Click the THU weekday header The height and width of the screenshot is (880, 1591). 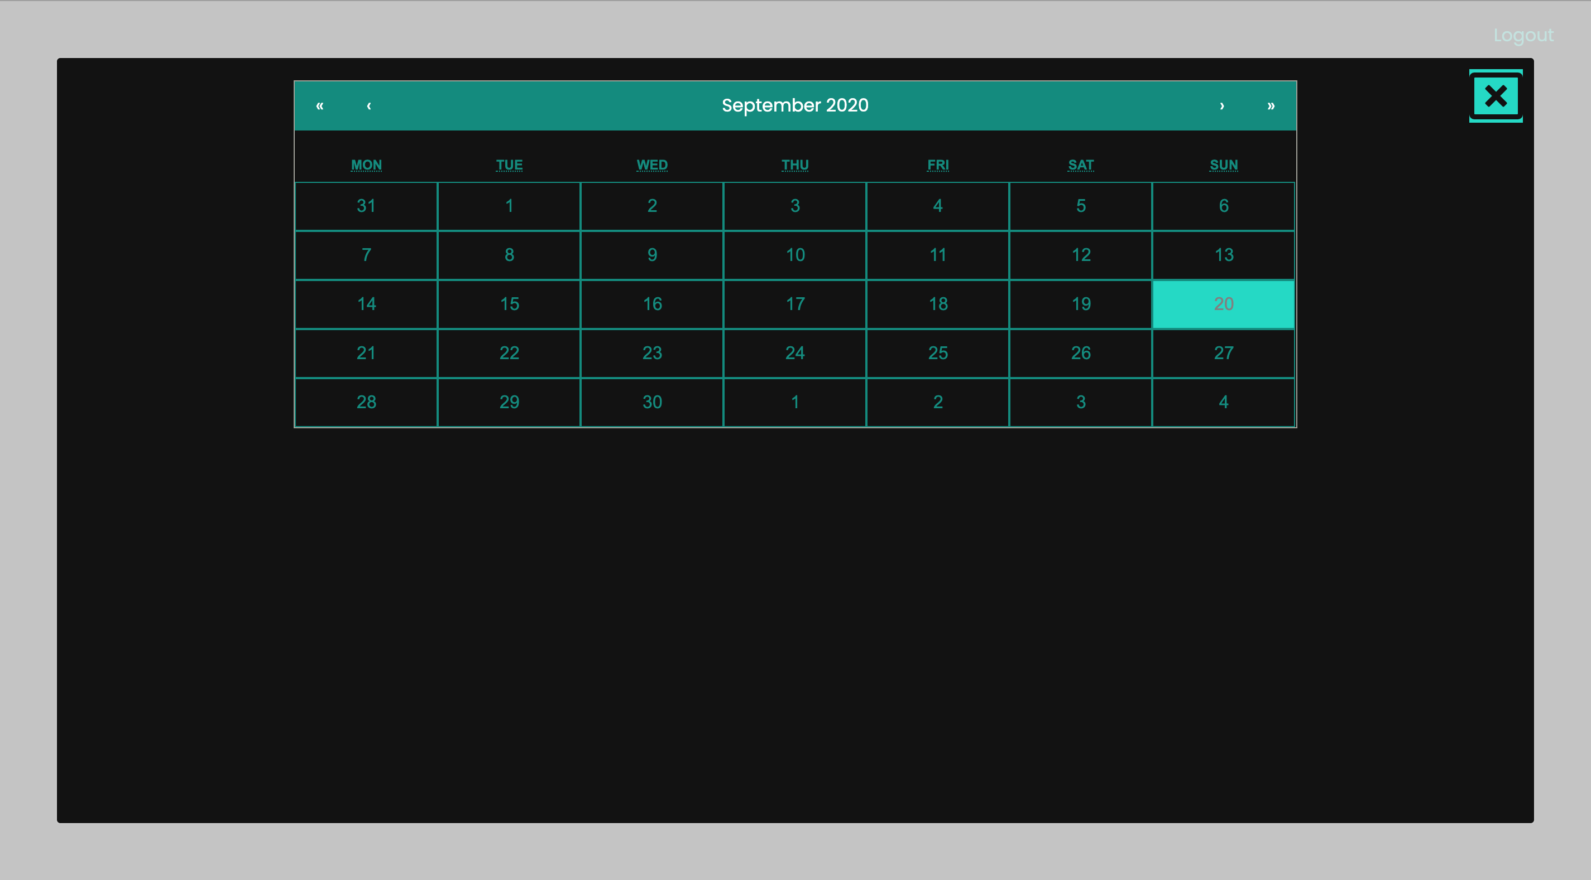point(795,165)
